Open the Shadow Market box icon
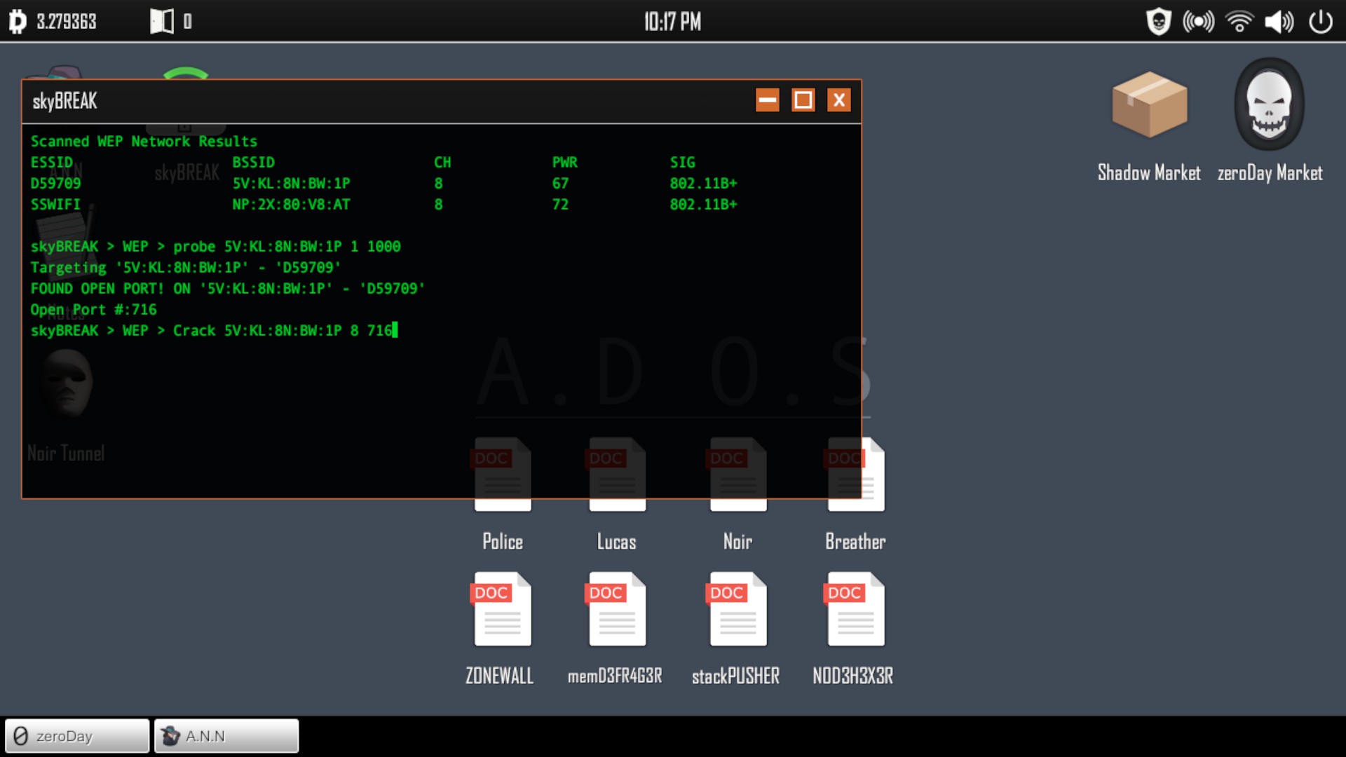The height and width of the screenshot is (757, 1346). click(1149, 105)
